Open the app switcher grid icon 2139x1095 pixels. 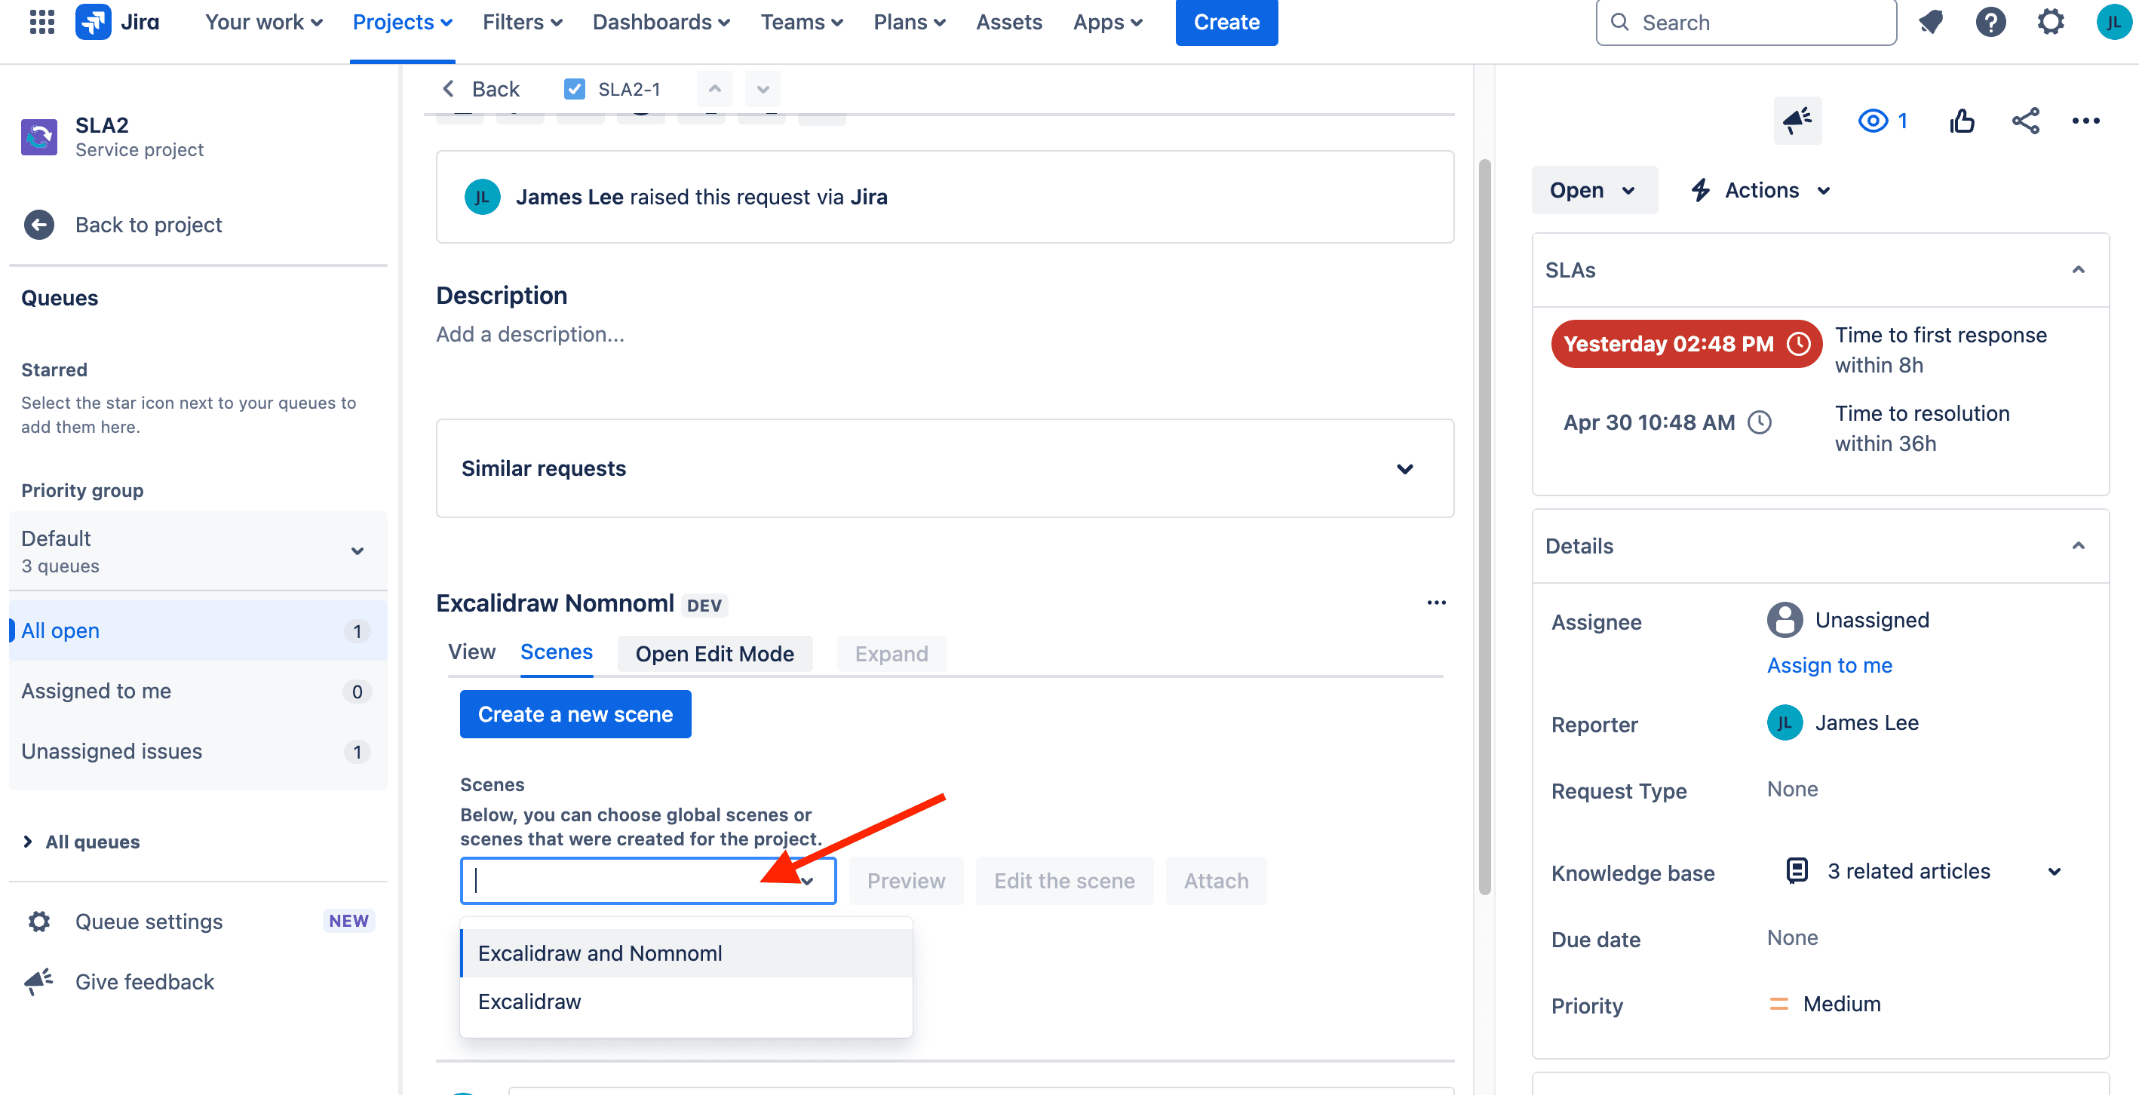pos(41,23)
